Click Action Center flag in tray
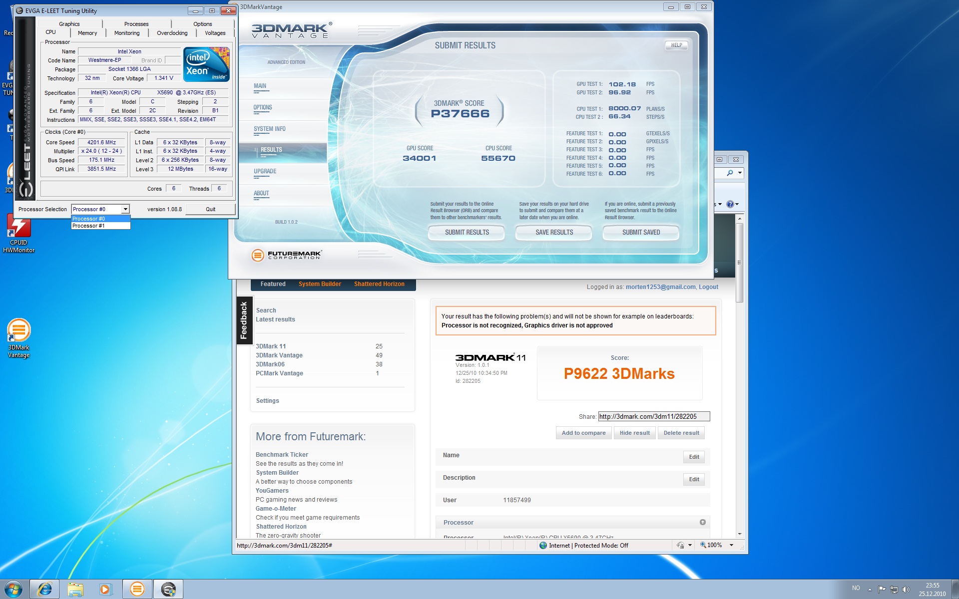959x599 pixels. [x=882, y=589]
